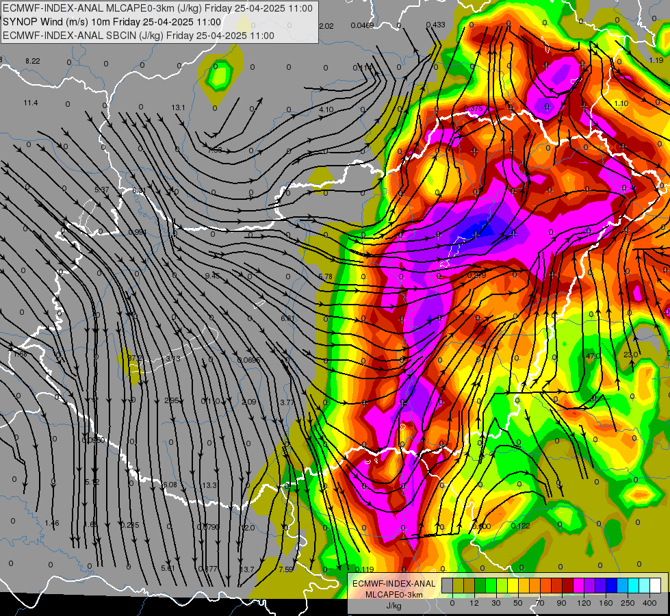
Task: Click the '2.02' value near the top
Action: coord(326,26)
